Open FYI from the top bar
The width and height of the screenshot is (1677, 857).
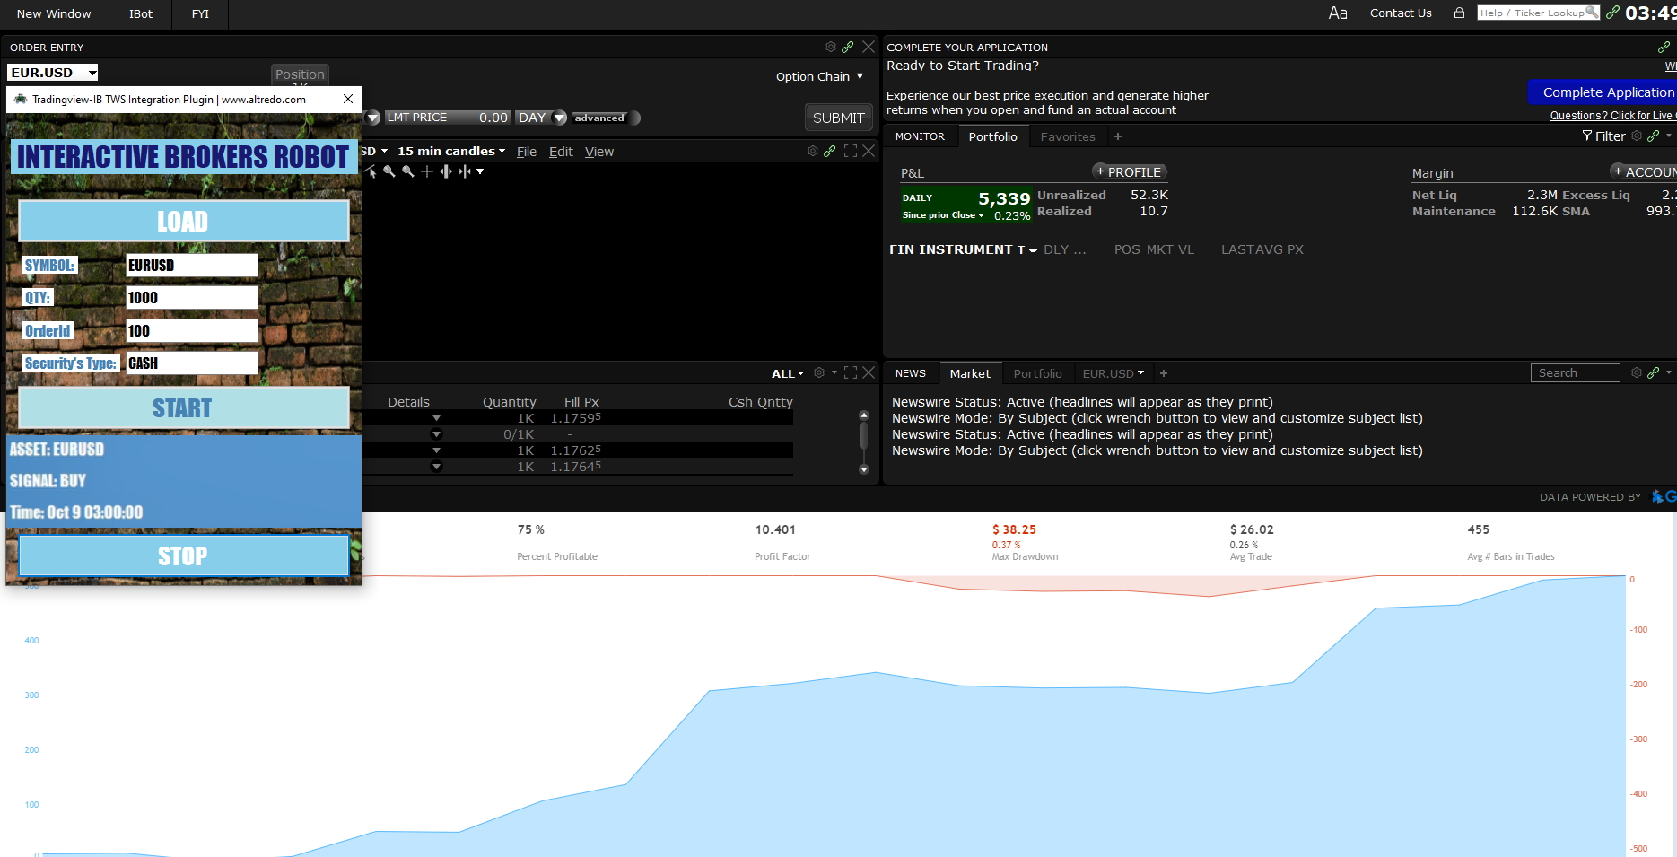pyautogui.click(x=200, y=13)
